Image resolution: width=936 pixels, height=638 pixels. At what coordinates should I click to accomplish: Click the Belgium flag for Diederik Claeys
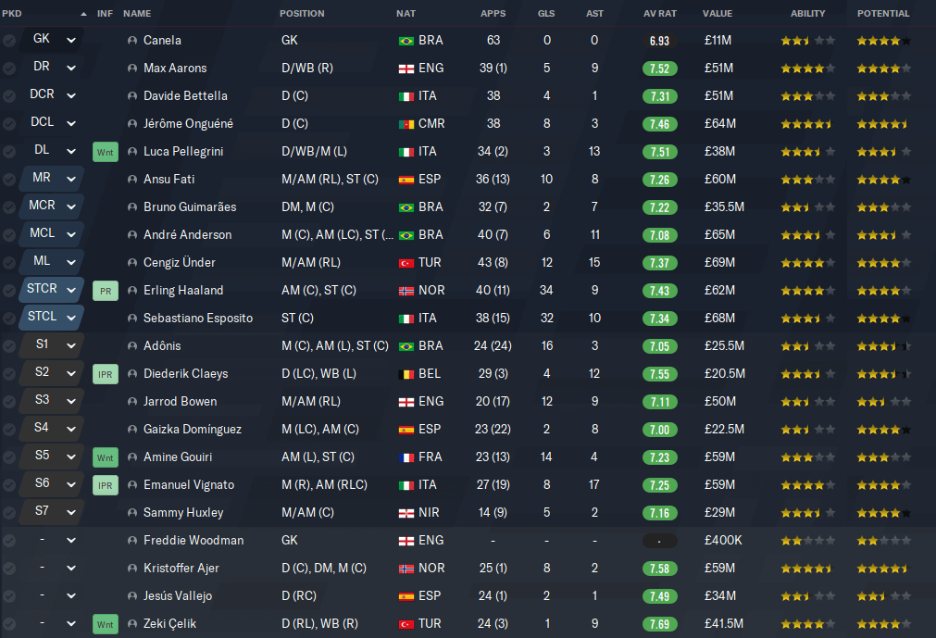[x=406, y=374]
